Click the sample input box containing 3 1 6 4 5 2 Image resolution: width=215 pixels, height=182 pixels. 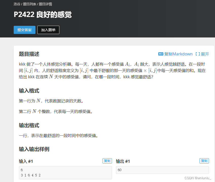[x=65, y=173]
